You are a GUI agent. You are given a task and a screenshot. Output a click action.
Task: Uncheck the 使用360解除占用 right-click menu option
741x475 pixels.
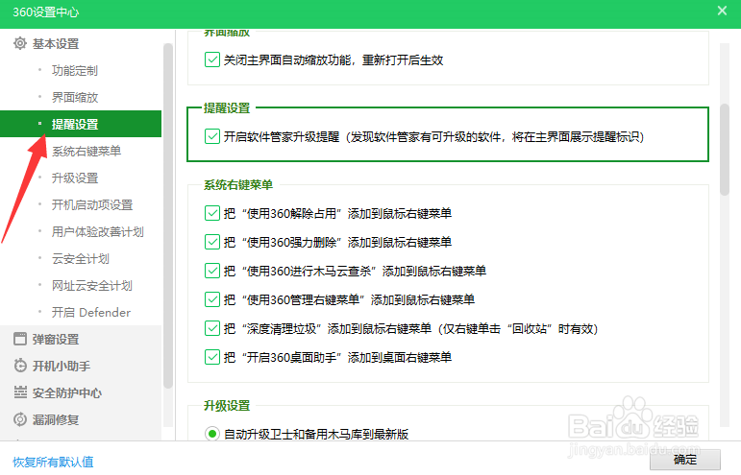(212, 213)
